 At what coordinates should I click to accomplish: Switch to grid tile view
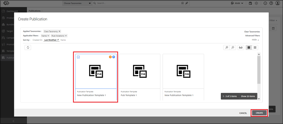tap(249, 47)
